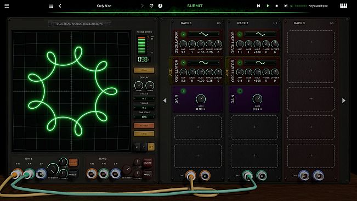Toggle the oscilloscope GRID button
This screenshot has height=201, width=357.
pyautogui.click(x=144, y=134)
